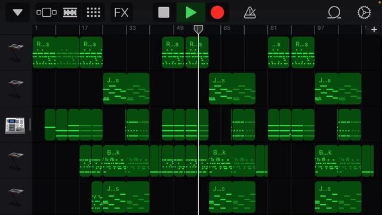Open the Loop Browser
Screen dimensions: 382x215
(334, 12)
